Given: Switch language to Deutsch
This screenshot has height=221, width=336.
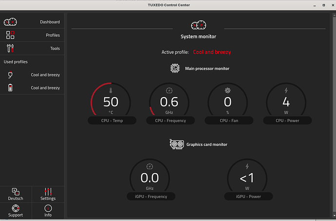Looking at the screenshot, I should click(16, 194).
